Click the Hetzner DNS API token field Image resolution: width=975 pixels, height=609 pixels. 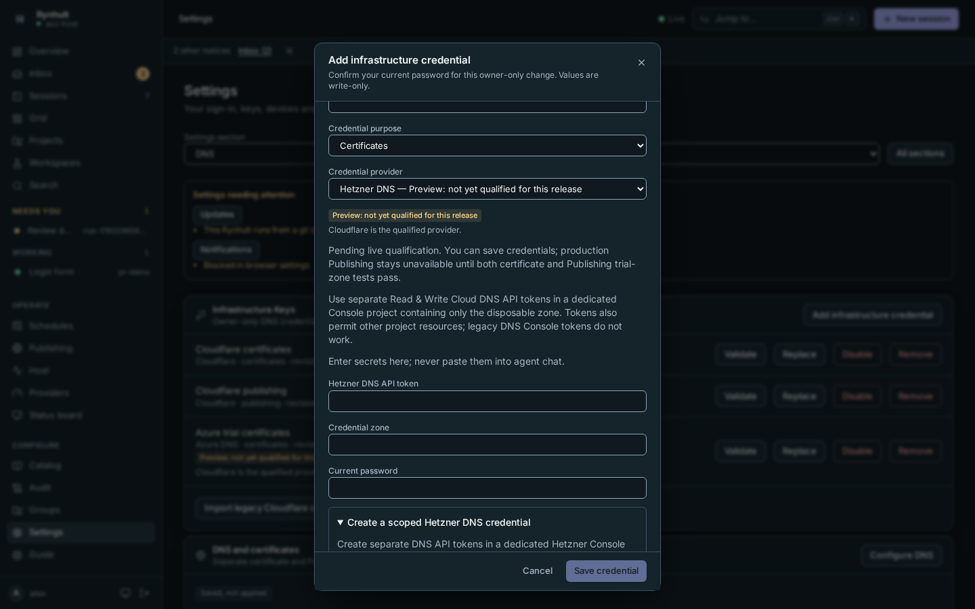tap(487, 401)
